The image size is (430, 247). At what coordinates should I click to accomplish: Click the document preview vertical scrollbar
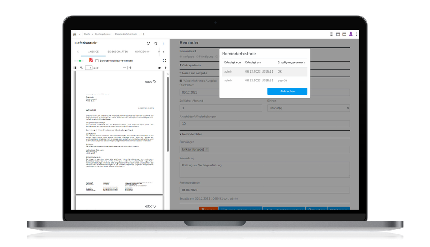click(168, 114)
